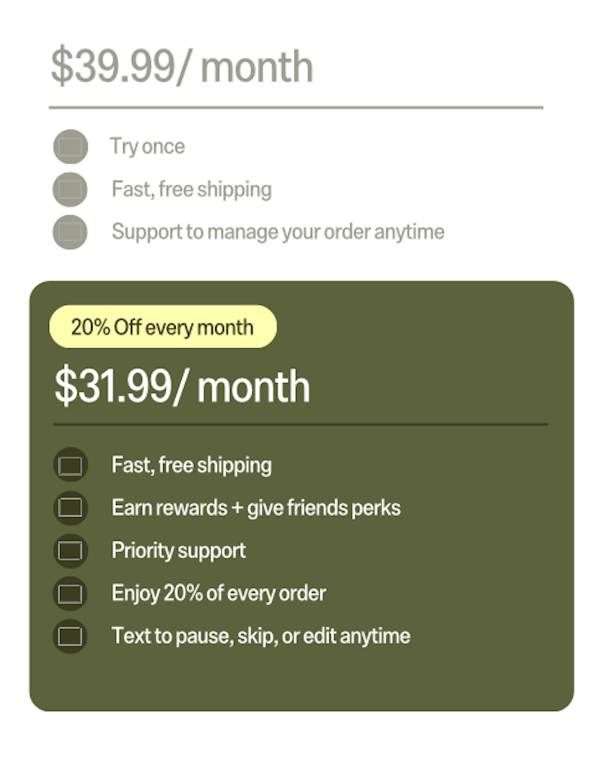Click Fast, free shipping text in the green card

tap(191, 465)
